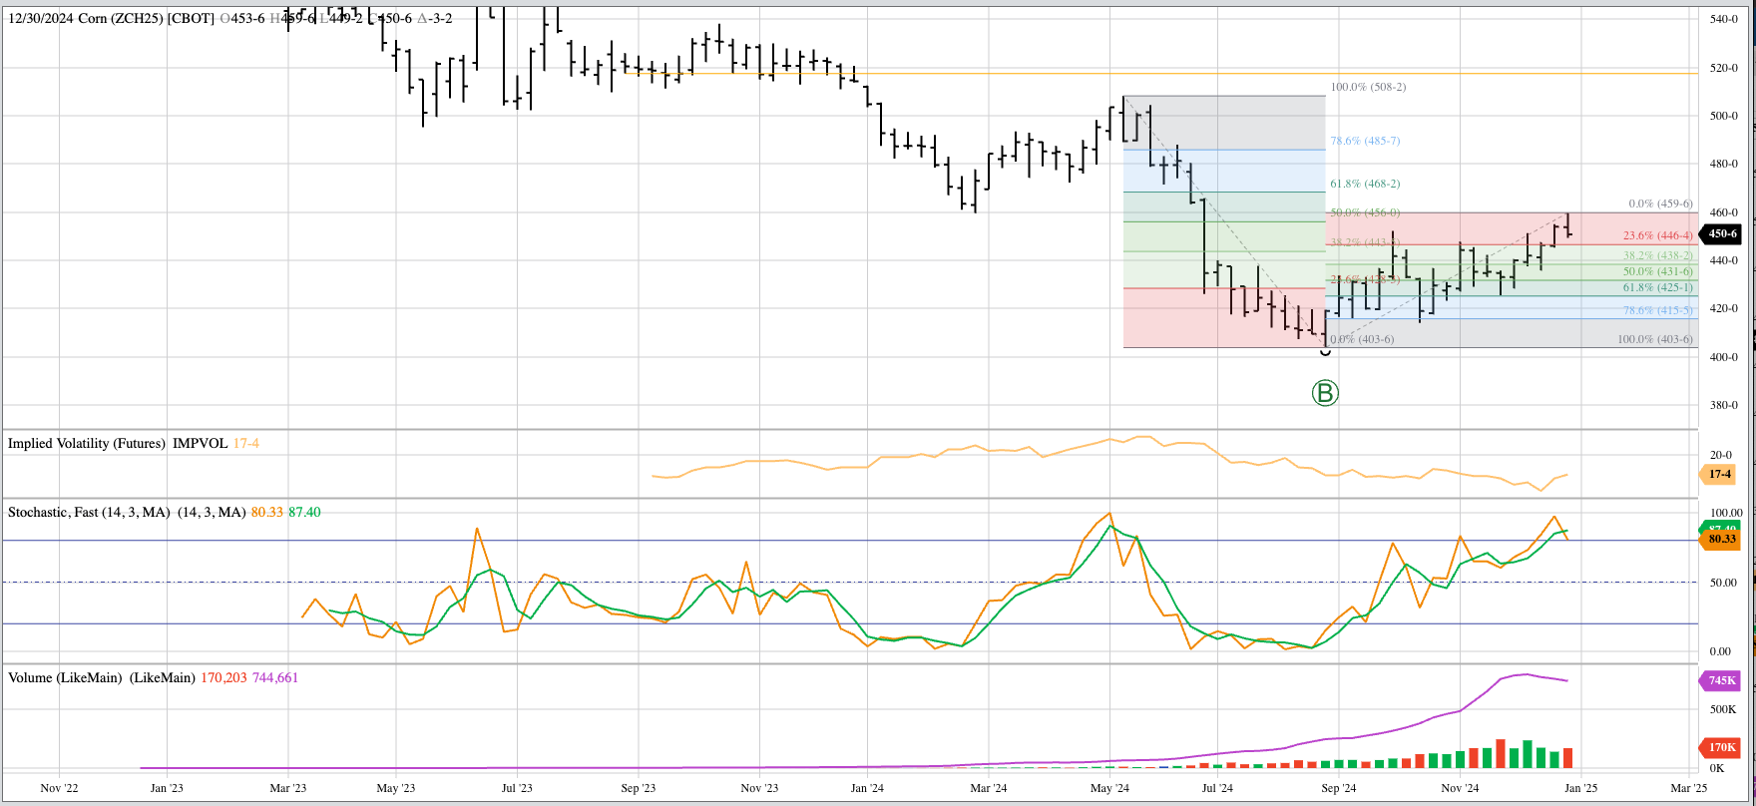The image size is (1756, 806).
Task: Open the Volume (LikeMain) study label
Action: point(66,677)
